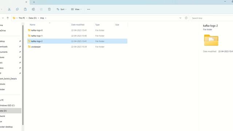Click This PC in breadcrumb path

click(22, 18)
